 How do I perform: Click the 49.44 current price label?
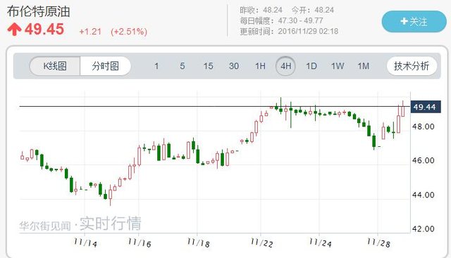coord(425,107)
